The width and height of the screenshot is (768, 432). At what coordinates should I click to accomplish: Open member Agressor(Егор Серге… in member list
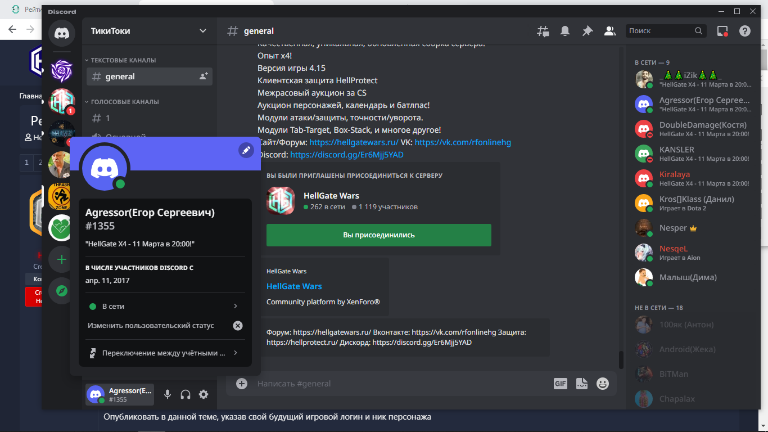click(x=694, y=104)
